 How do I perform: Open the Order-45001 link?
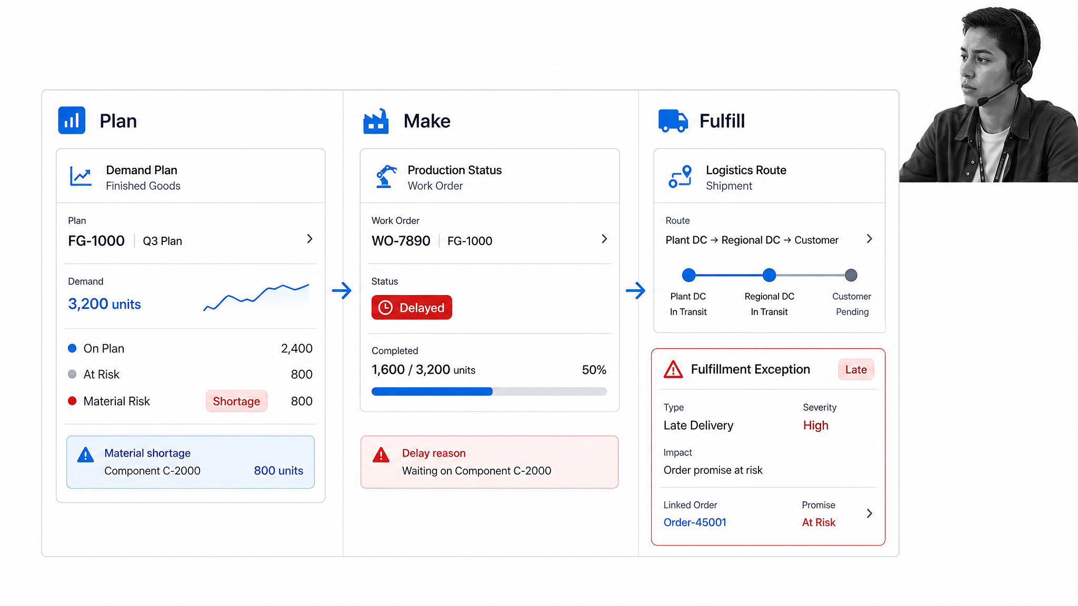695,522
